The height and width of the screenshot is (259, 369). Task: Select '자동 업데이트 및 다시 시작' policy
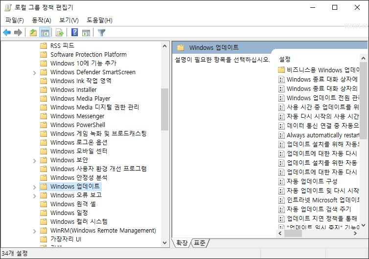pyautogui.click(x=323, y=191)
